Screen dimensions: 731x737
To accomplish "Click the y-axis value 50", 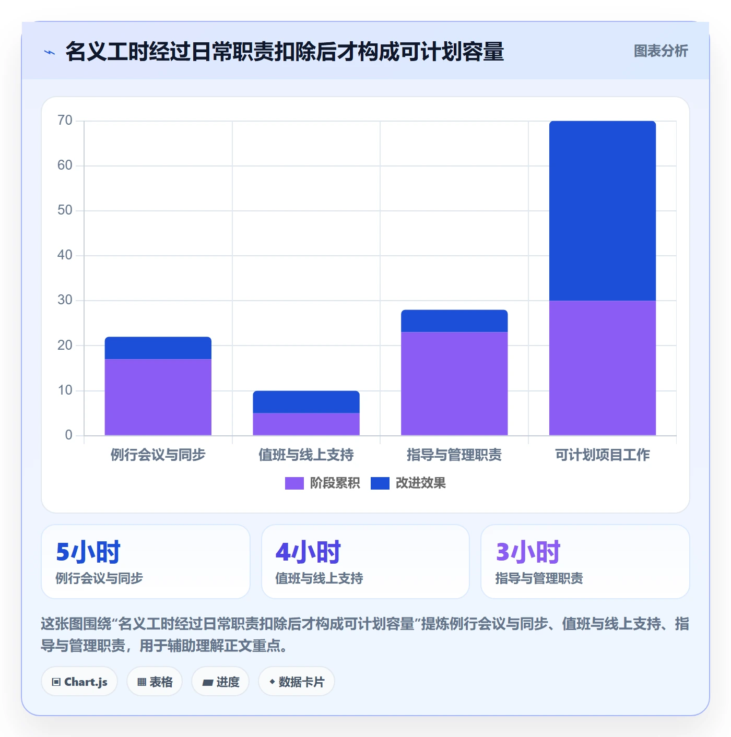I will 65,210.
